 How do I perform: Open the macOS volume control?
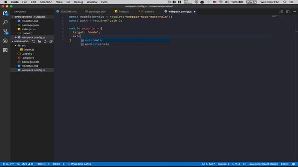pyautogui.click(x=227, y=2)
